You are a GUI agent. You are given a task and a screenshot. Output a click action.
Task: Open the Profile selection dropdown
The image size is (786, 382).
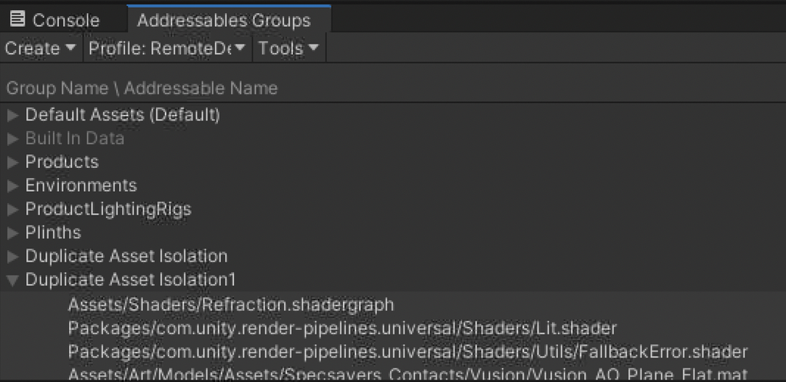click(x=167, y=48)
